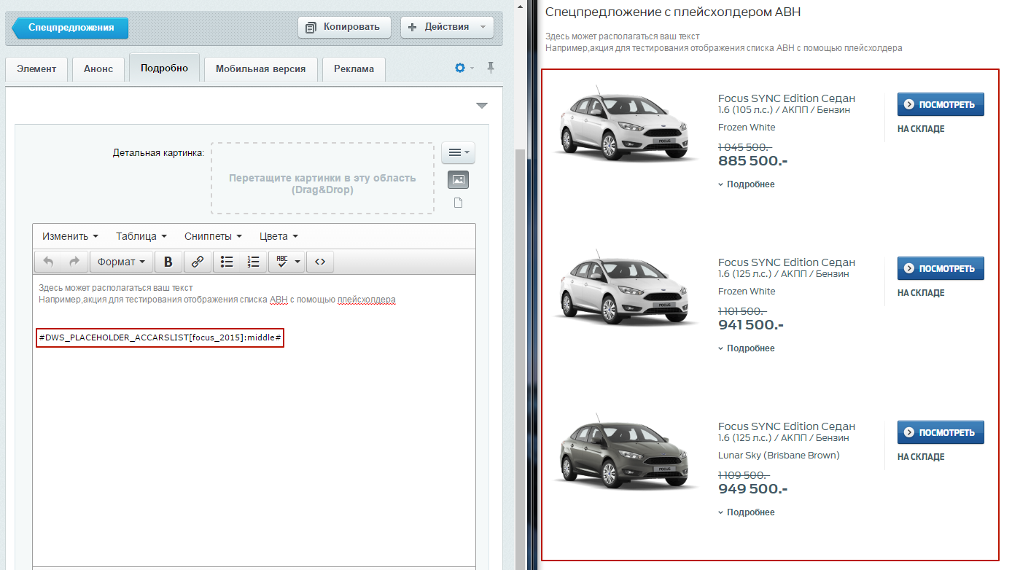Open the Формат dropdown
This screenshot has width=1012, height=570.
click(121, 262)
